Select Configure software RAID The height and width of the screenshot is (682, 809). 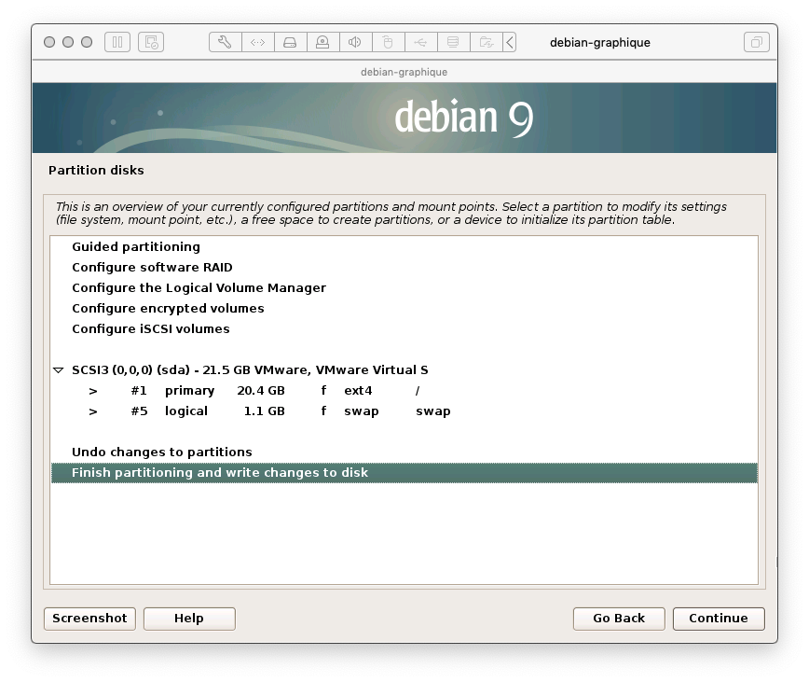404,268
